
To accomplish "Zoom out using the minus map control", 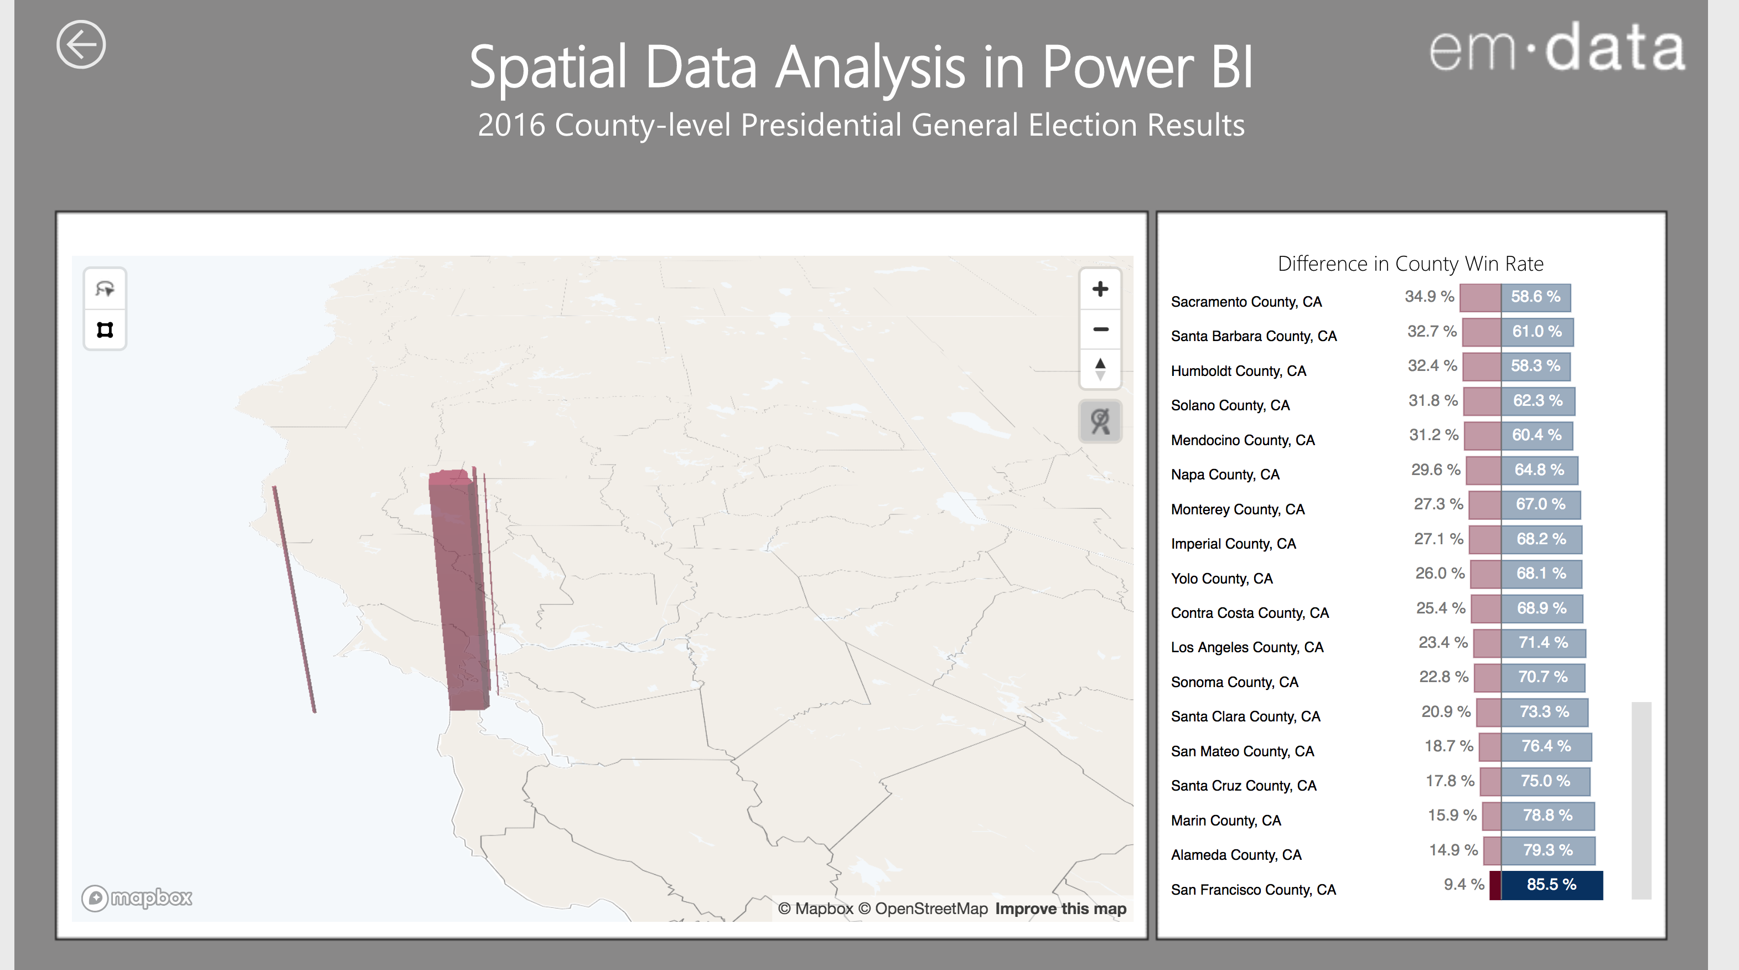I will pos(1100,329).
